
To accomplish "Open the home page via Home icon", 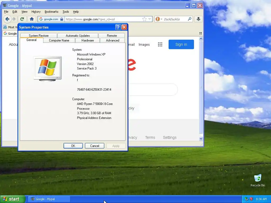I will (x=32, y=19).
